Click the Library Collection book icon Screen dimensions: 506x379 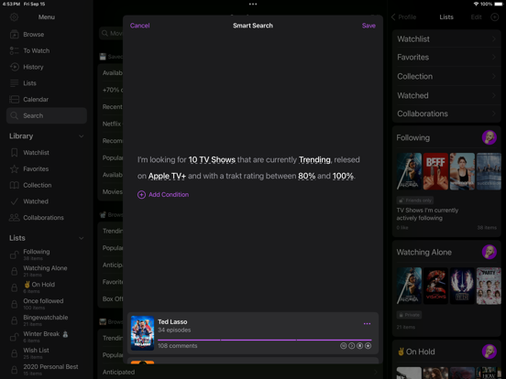[x=14, y=185]
